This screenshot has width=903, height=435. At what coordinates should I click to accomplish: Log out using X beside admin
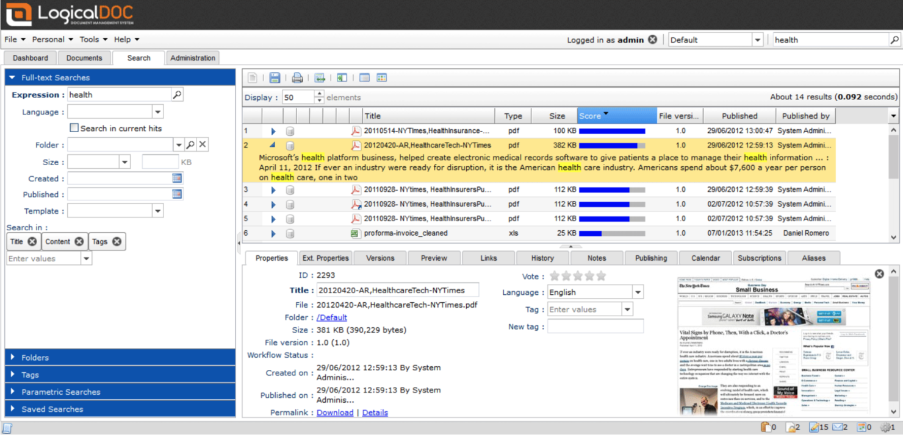point(653,40)
